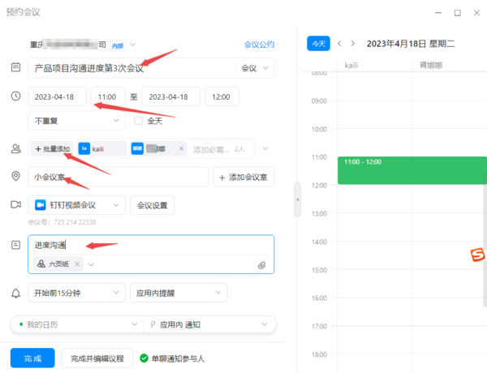The height and width of the screenshot is (373, 487).
Task: Toggle 单聊通知参与人 notification option
Action: [x=144, y=358]
